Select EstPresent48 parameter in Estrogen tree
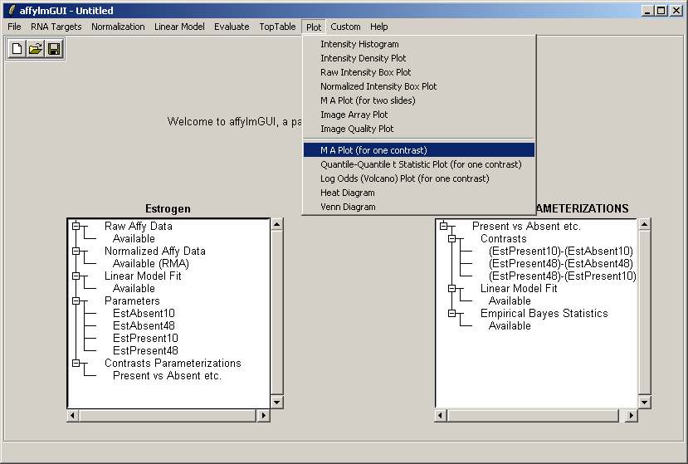 click(x=145, y=350)
